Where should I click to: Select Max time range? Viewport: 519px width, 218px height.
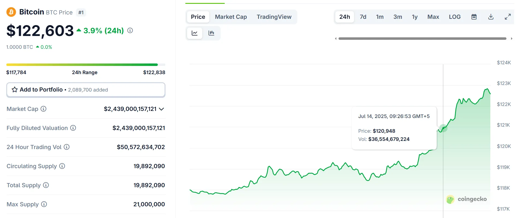tap(433, 17)
